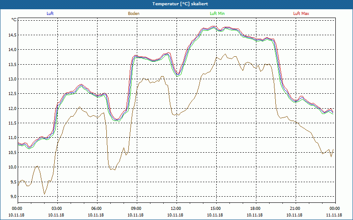Screen dimensions: 353x220
Task: Click the 12,0 y-axis value
Action: click(13, 108)
